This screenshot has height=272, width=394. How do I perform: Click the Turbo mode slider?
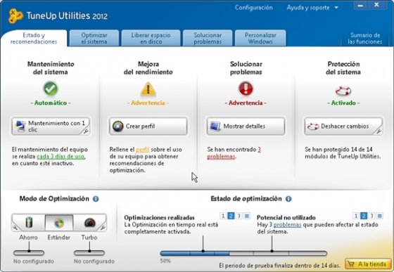click(89, 253)
